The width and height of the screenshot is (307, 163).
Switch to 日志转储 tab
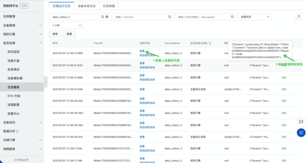tap(109, 6)
